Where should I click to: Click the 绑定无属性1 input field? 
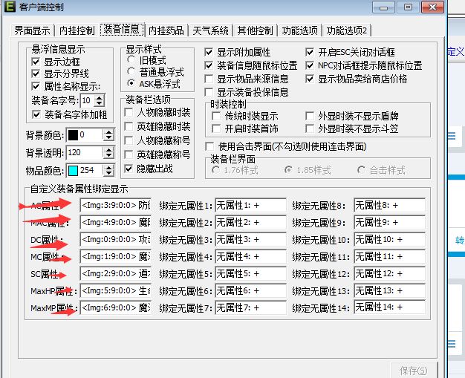pos(250,205)
